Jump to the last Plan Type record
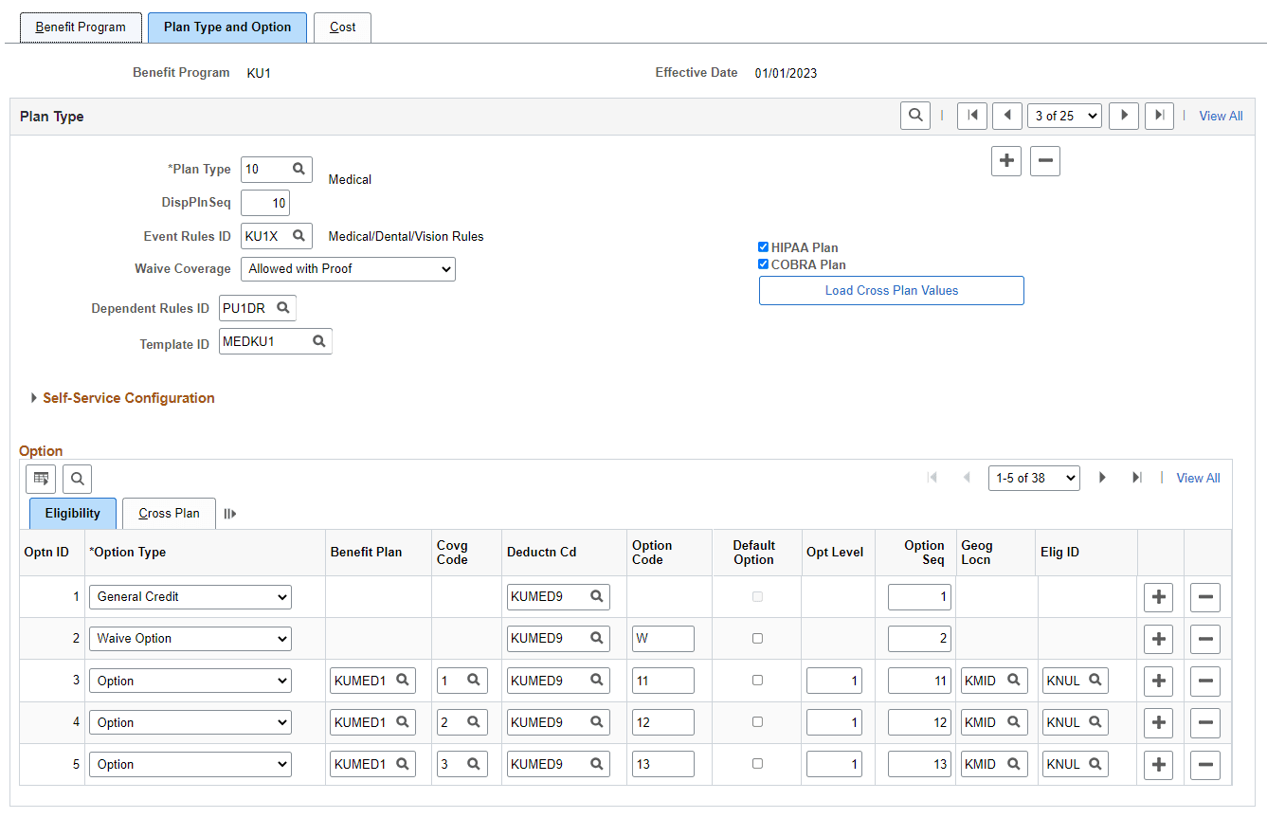This screenshot has height=818, width=1267. coord(1159,115)
